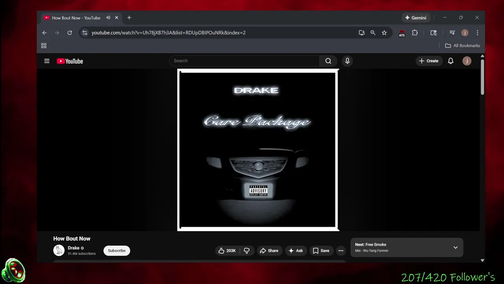Close the How Bout Now tab
Viewport: 504px width, 284px height.
[117, 18]
